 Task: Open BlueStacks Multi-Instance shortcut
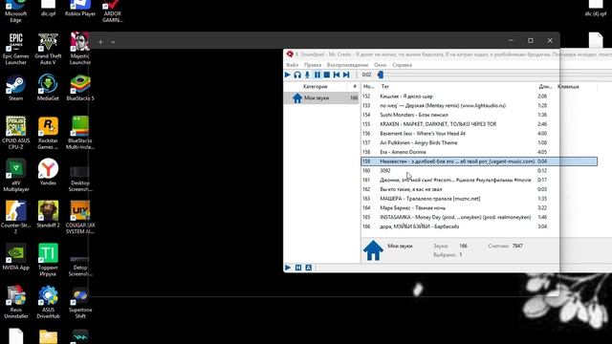[80, 133]
